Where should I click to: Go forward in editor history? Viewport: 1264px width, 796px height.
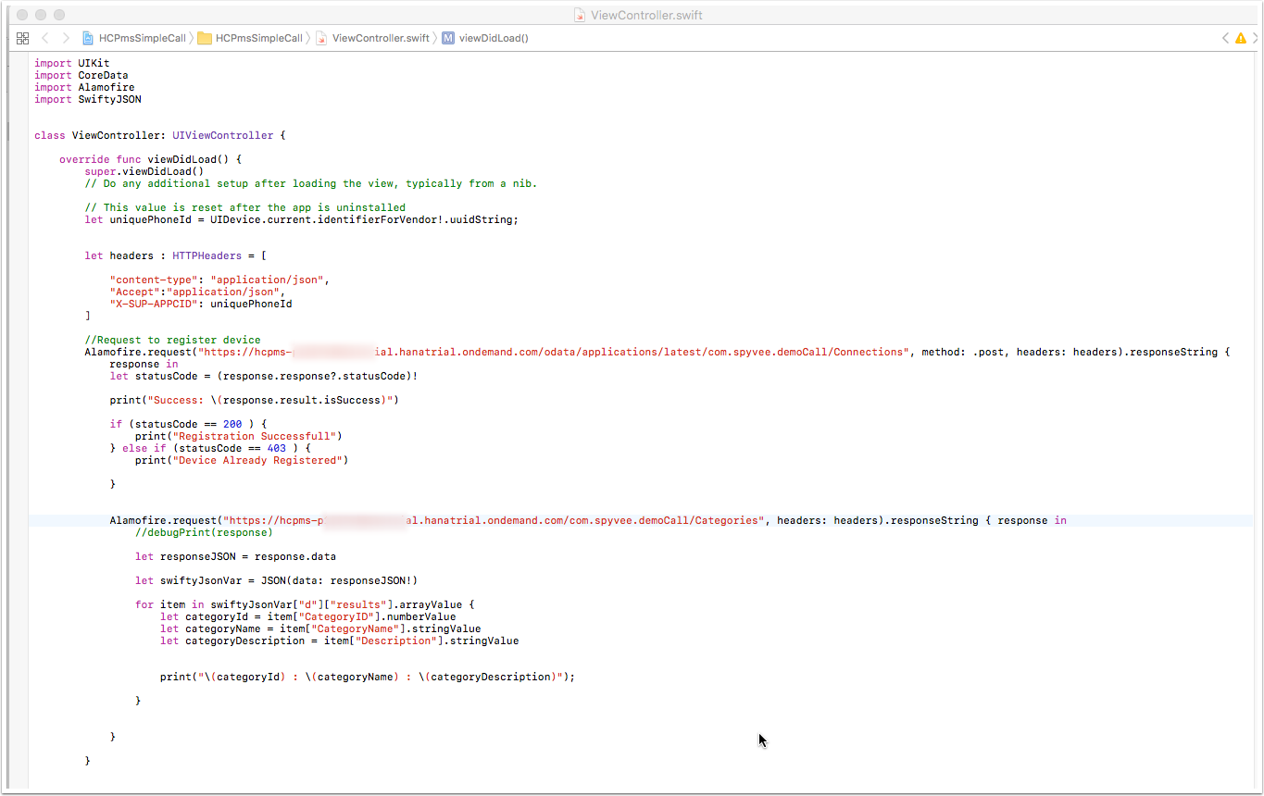pos(66,38)
